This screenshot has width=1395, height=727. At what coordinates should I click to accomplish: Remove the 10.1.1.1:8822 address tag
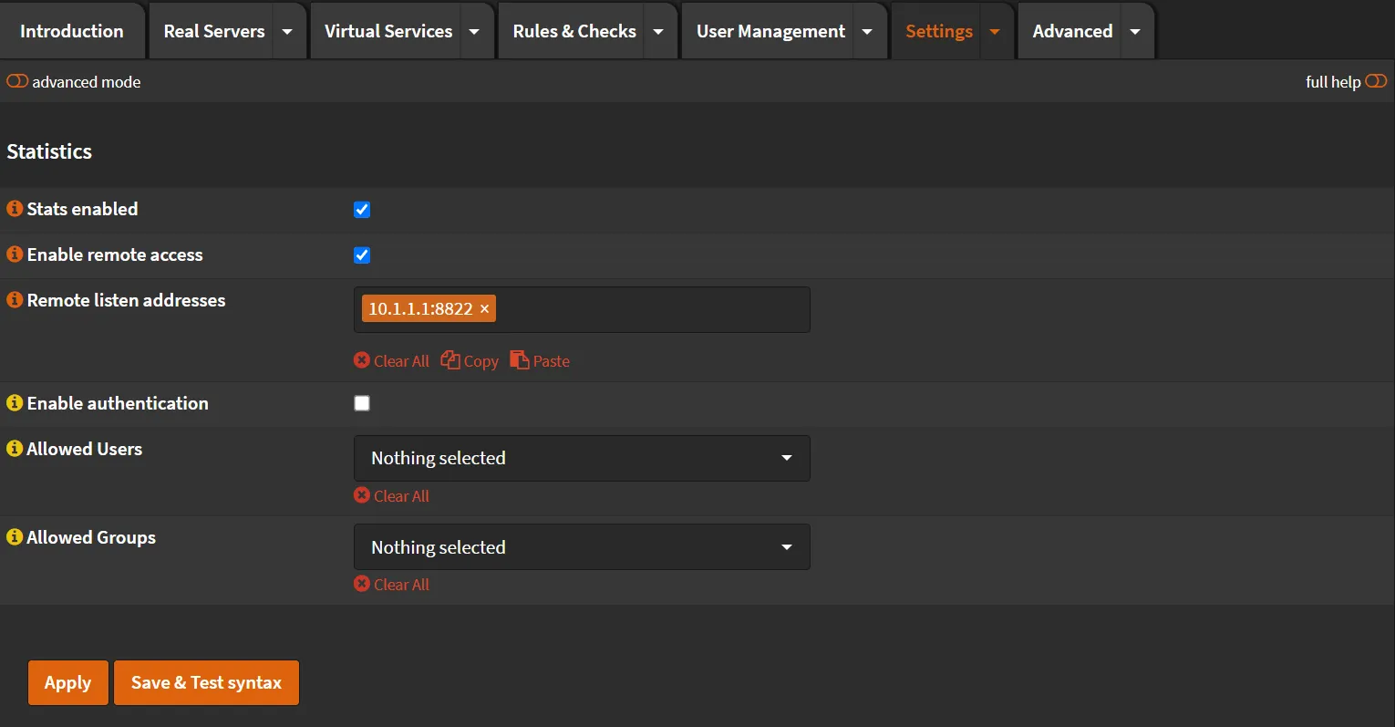[484, 308]
